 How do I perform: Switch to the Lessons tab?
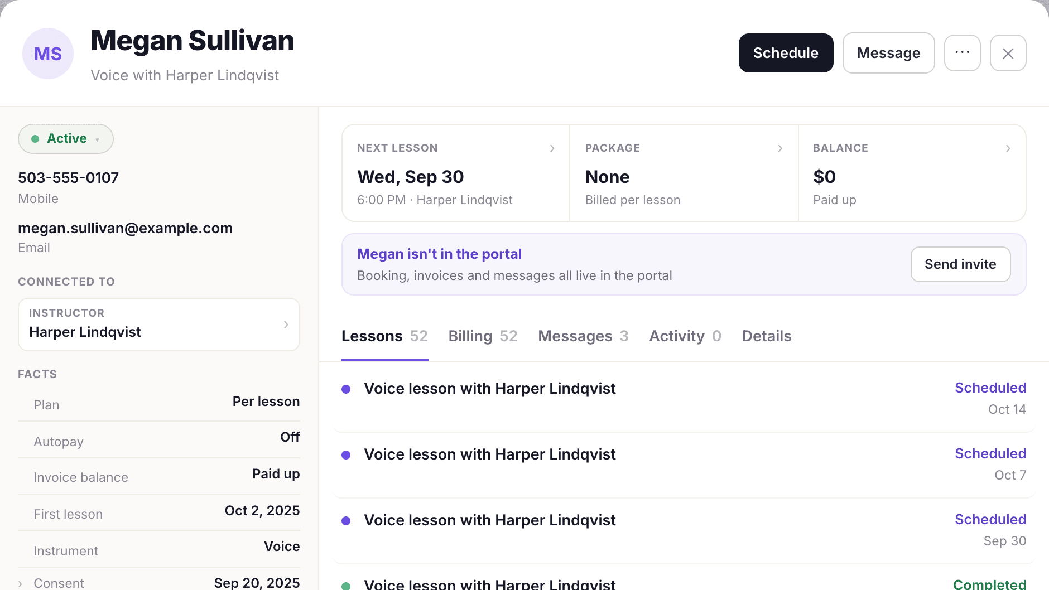[384, 336]
